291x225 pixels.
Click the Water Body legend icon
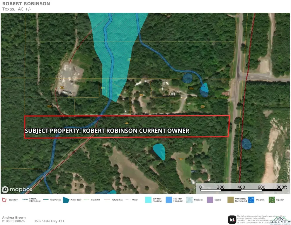(x=66, y=200)
